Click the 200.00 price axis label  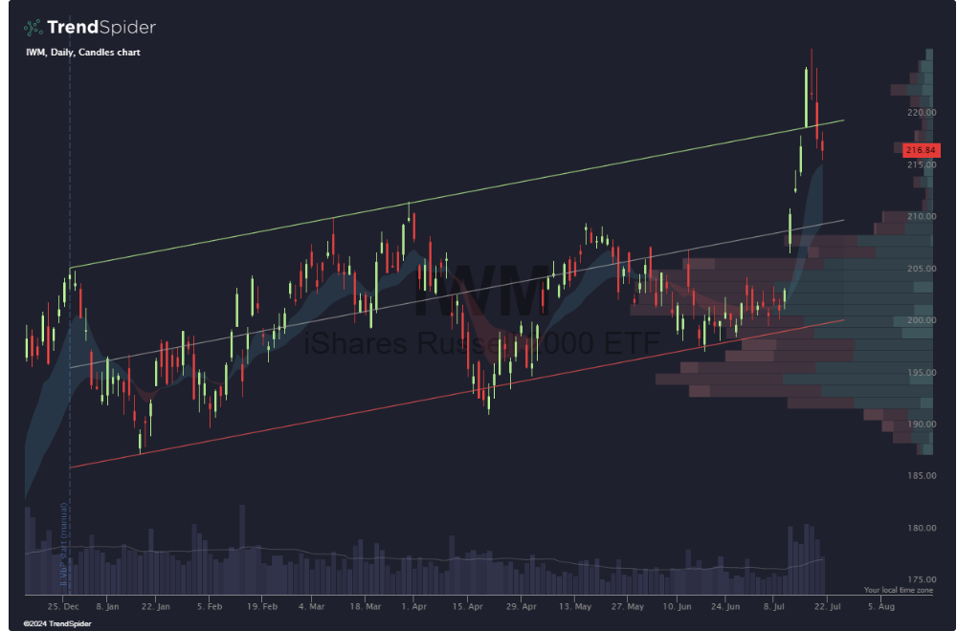[922, 320]
